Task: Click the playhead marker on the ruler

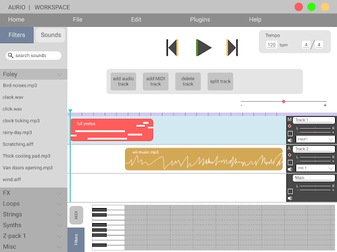Action: [70, 111]
